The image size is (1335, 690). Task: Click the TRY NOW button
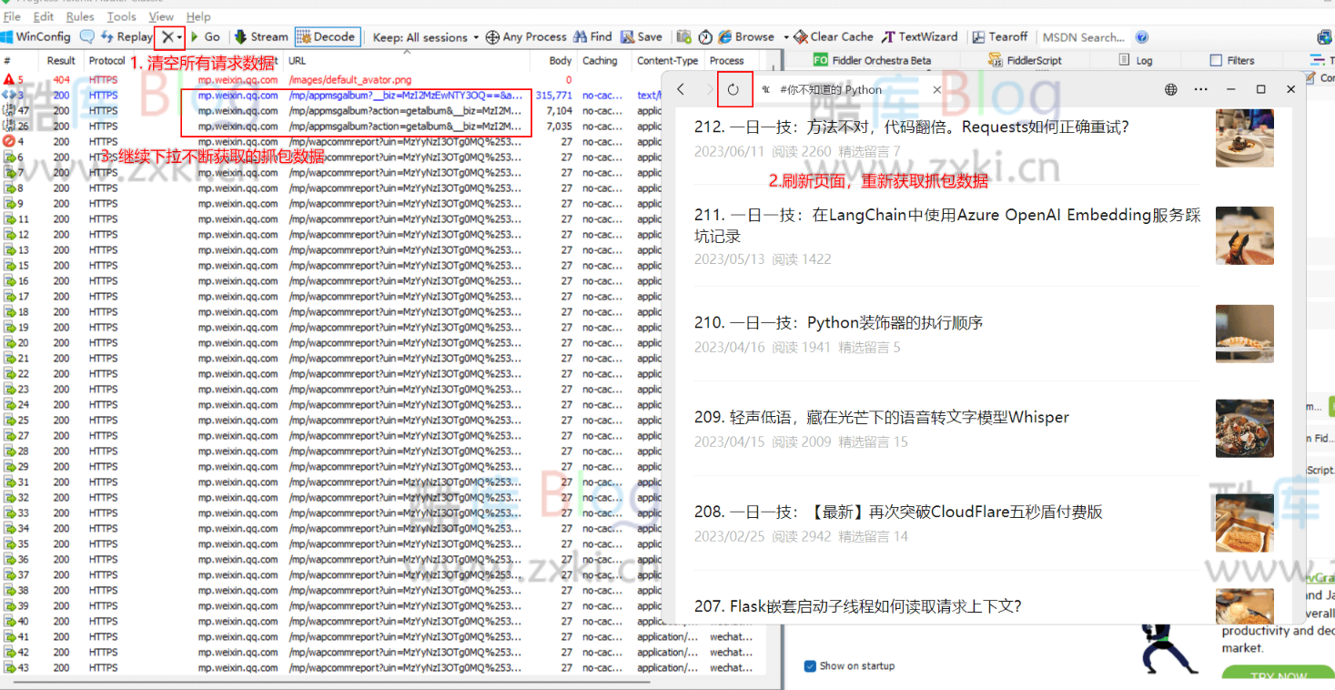coord(1280,676)
